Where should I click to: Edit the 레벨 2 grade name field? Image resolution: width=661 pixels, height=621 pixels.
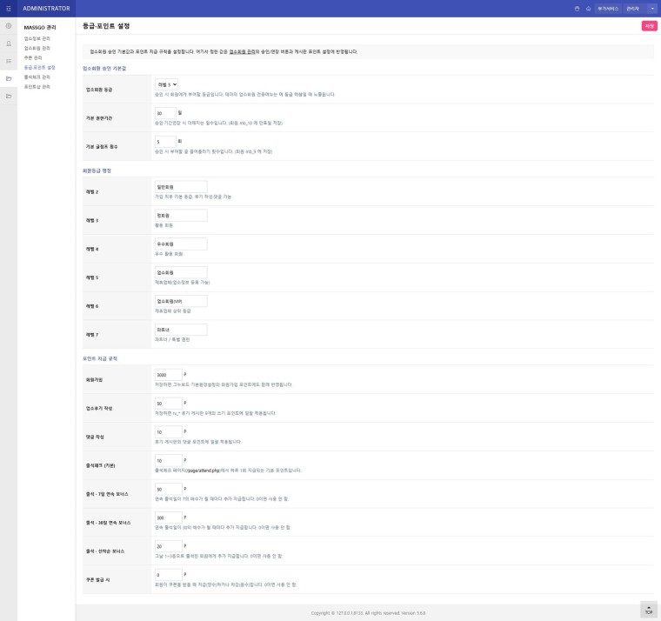(x=181, y=187)
